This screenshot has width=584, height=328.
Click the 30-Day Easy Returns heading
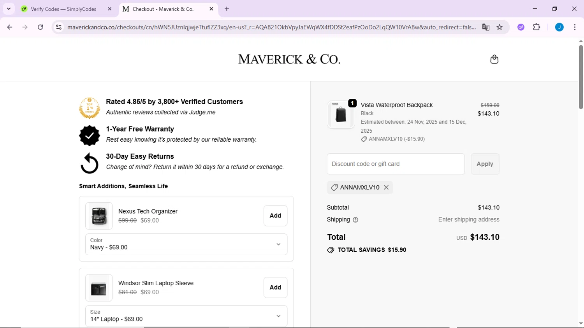140,156
